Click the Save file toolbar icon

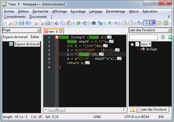click(x=22, y=23)
